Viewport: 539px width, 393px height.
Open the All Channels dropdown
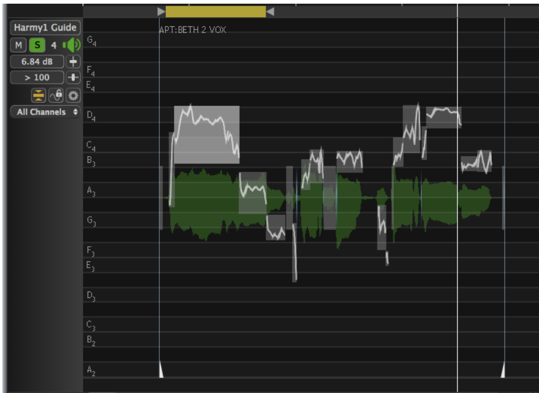pos(45,112)
